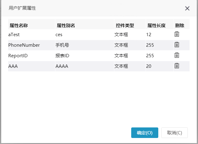Viewport: 198px width, 144px height.
Task: Delete the aTest attribute row
Action: 177,34
